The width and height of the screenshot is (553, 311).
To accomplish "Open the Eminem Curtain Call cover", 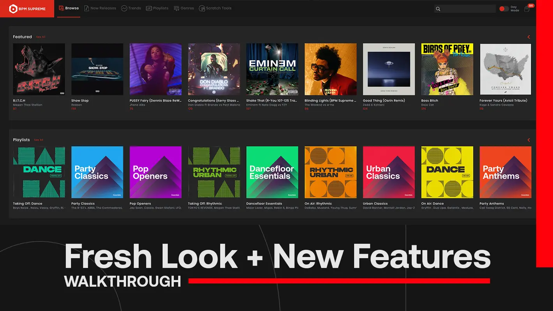I will (x=272, y=69).
